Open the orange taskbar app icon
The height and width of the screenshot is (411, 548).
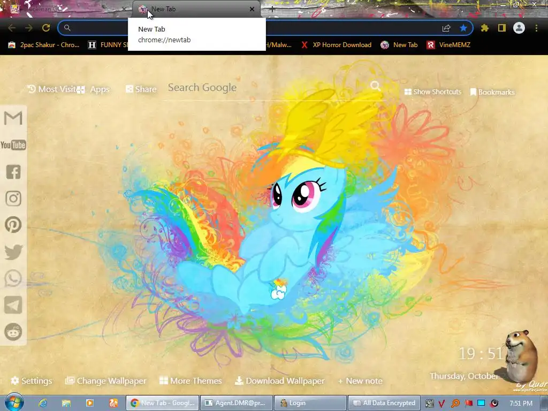click(113, 403)
